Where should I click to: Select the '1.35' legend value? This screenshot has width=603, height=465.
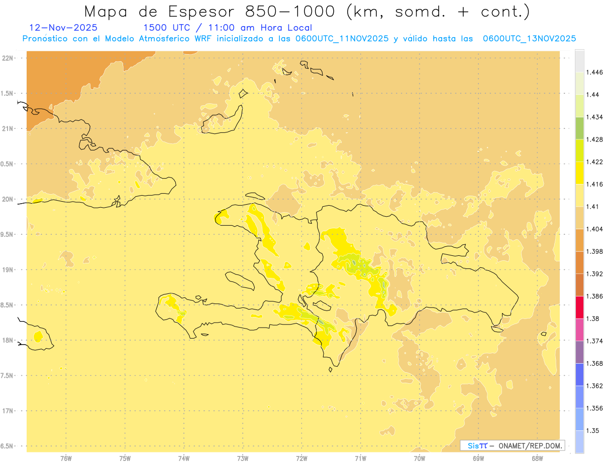click(x=593, y=430)
